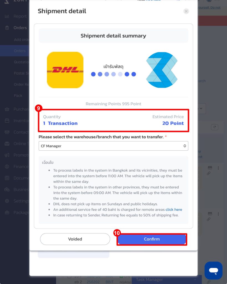
Task: Select the Pack submenu item
Action: point(18,96)
